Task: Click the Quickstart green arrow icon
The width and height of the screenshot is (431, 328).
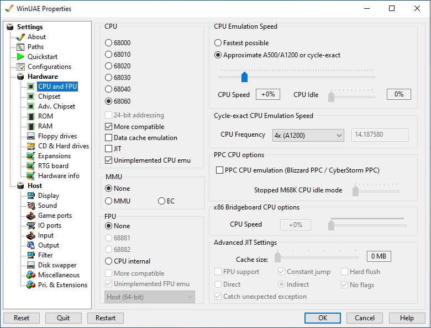Action: [20, 57]
